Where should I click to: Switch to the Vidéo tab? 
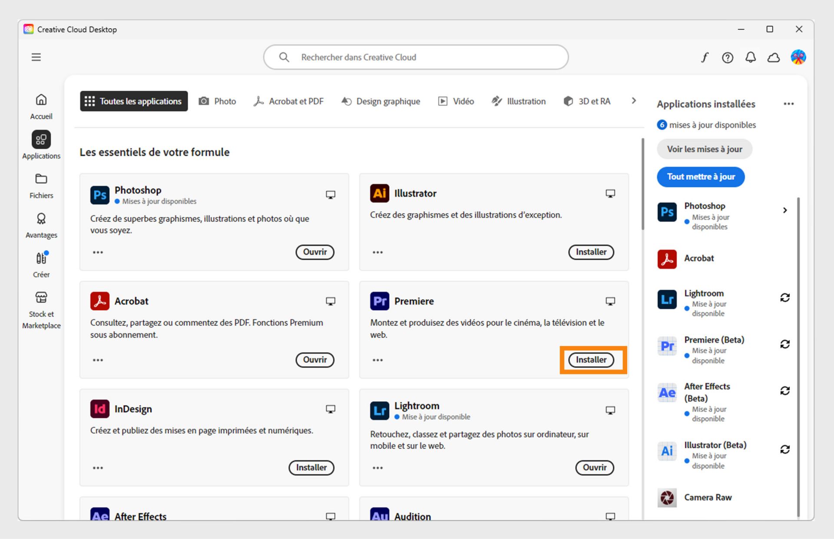pyautogui.click(x=456, y=101)
